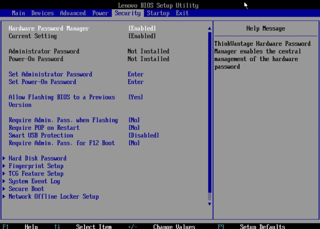Expand TCG Feature Setup submenu arrow

[4, 173]
